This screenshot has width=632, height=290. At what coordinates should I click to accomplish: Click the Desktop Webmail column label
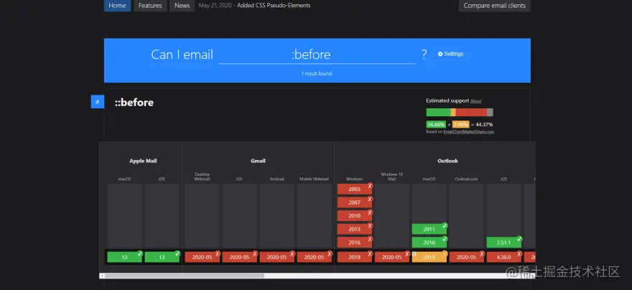(x=203, y=177)
